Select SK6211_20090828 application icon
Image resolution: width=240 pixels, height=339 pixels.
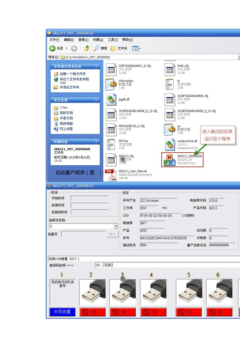(x=170, y=160)
